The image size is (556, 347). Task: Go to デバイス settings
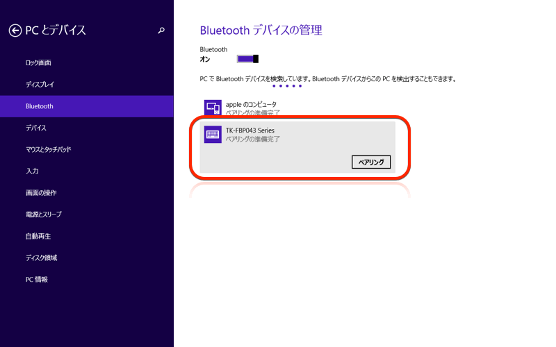click(36, 128)
